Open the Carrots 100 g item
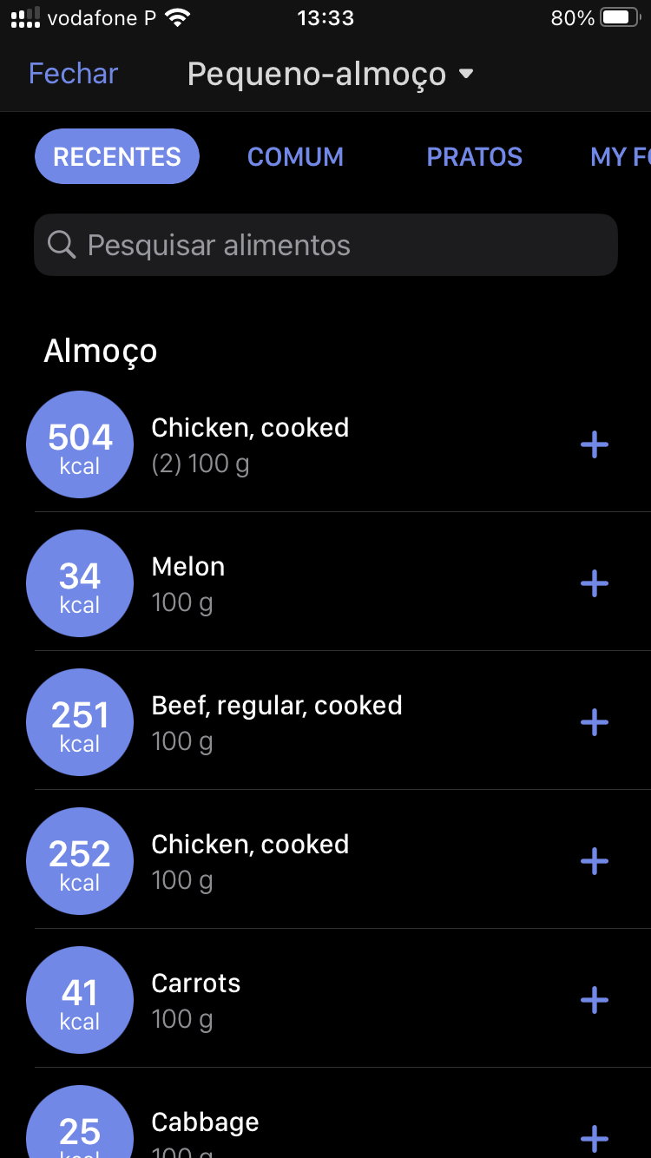This screenshot has height=1158, width=651. (196, 1000)
